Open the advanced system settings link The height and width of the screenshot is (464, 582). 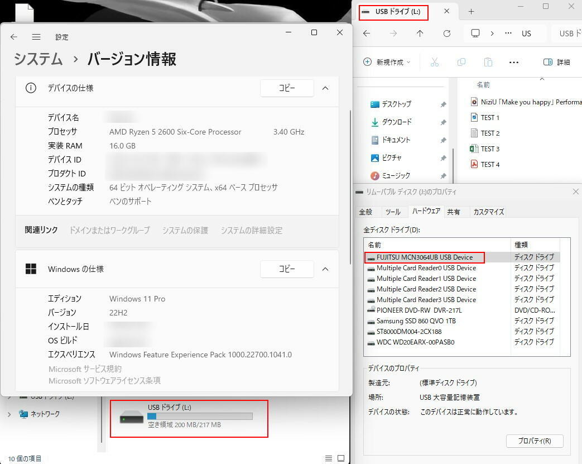pyautogui.click(x=252, y=231)
